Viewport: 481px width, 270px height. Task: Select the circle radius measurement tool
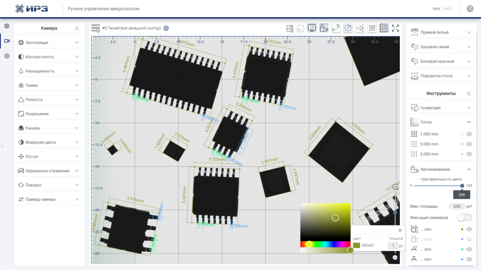click(348, 28)
